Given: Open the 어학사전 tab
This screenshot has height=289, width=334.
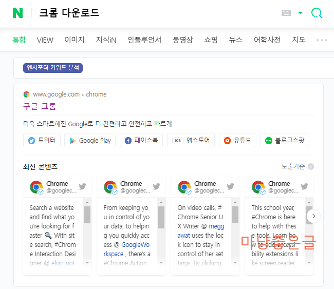Looking at the screenshot, I should click(267, 40).
